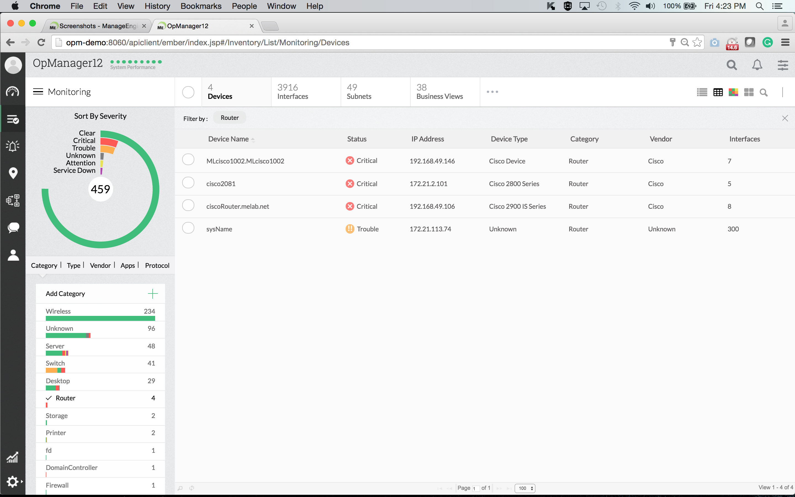Toggle the select-all devices circle
Viewport: 795px width, 497px height.
click(188, 92)
